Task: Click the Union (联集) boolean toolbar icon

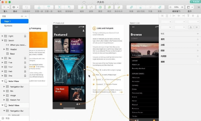Action: coord(130,7)
